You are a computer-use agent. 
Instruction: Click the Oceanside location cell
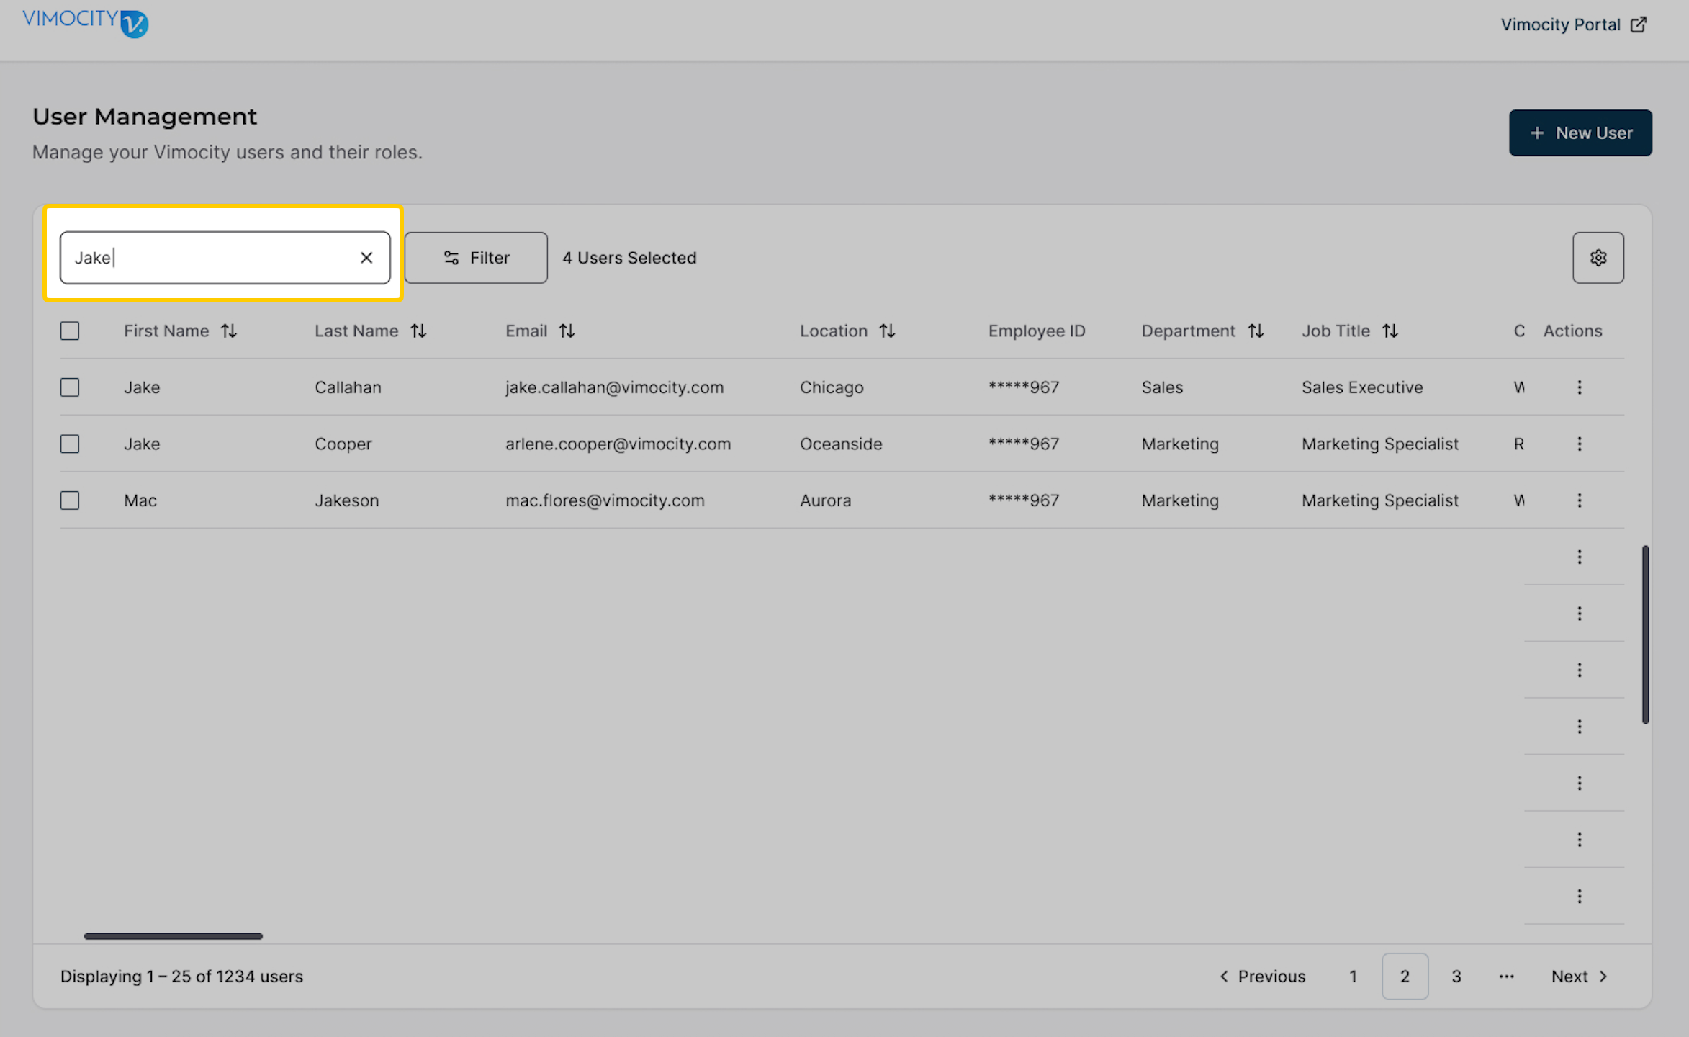(x=841, y=444)
